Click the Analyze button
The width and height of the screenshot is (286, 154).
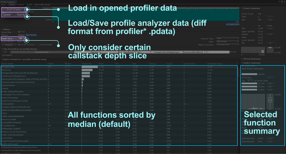(10, 45)
